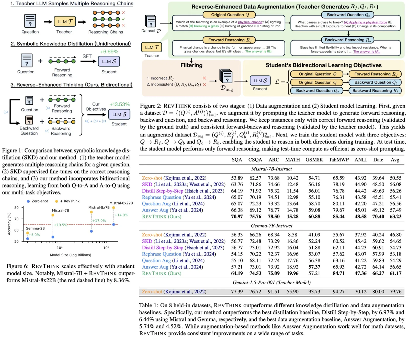Click the LLM T Teacher box in Figure 2
This screenshot has width=409, height=338.
tap(152, 47)
